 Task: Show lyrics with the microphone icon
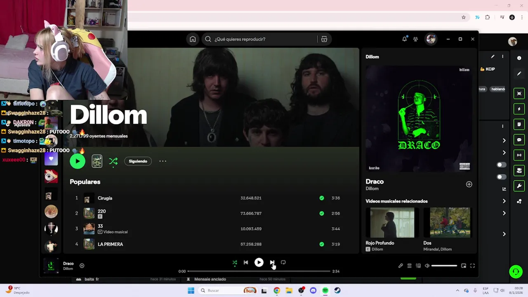pyautogui.click(x=401, y=266)
